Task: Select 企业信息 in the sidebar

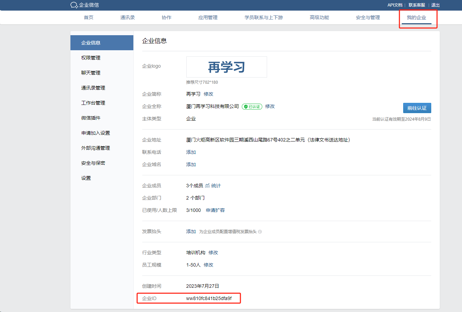Action: coord(102,43)
